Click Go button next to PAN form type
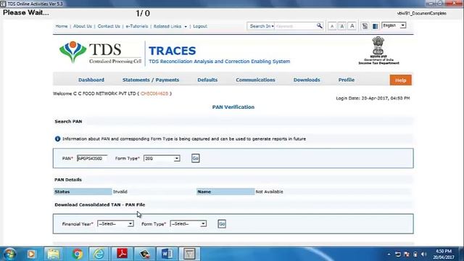Screen dimensions: 464x261 [195, 158]
